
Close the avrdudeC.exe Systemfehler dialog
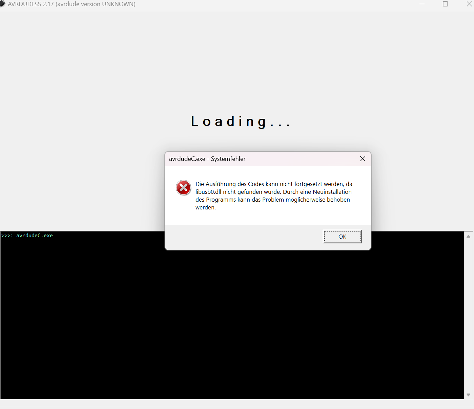363,159
